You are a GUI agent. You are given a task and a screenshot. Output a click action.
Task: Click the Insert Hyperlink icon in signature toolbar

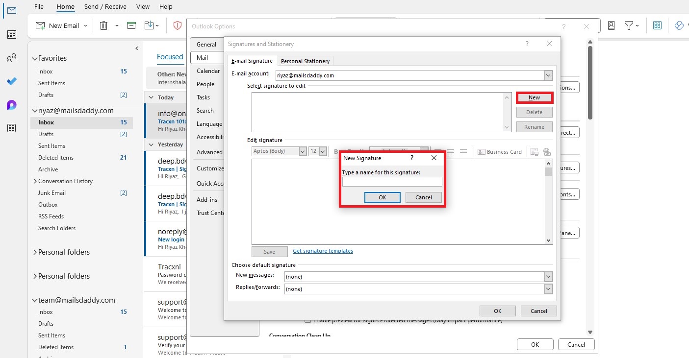click(x=547, y=152)
